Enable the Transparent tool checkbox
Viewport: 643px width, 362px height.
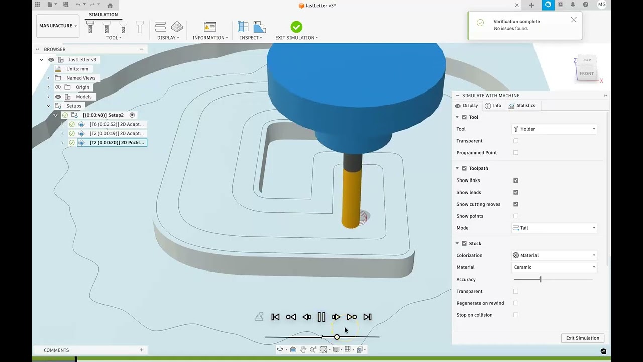pyautogui.click(x=516, y=141)
